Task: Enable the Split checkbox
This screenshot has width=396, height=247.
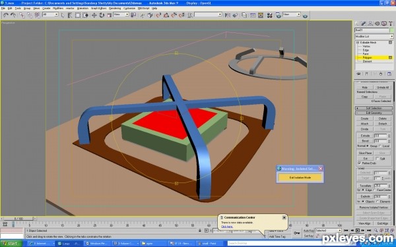Action: [378, 159]
